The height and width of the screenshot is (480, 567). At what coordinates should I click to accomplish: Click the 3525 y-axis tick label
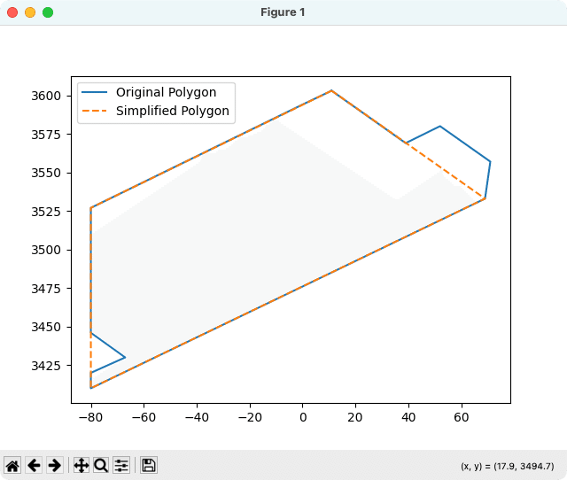(46, 212)
